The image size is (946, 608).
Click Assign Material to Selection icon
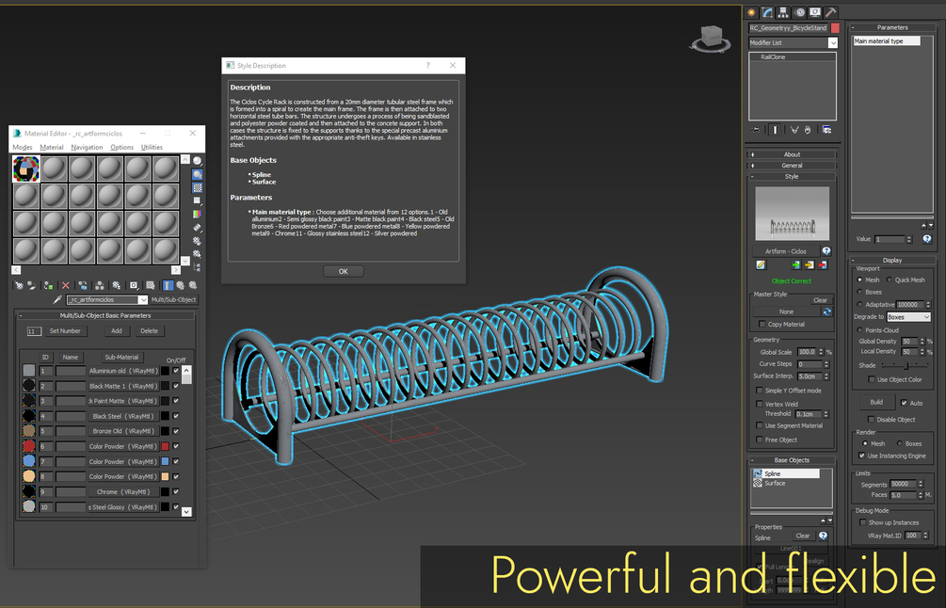48,285
